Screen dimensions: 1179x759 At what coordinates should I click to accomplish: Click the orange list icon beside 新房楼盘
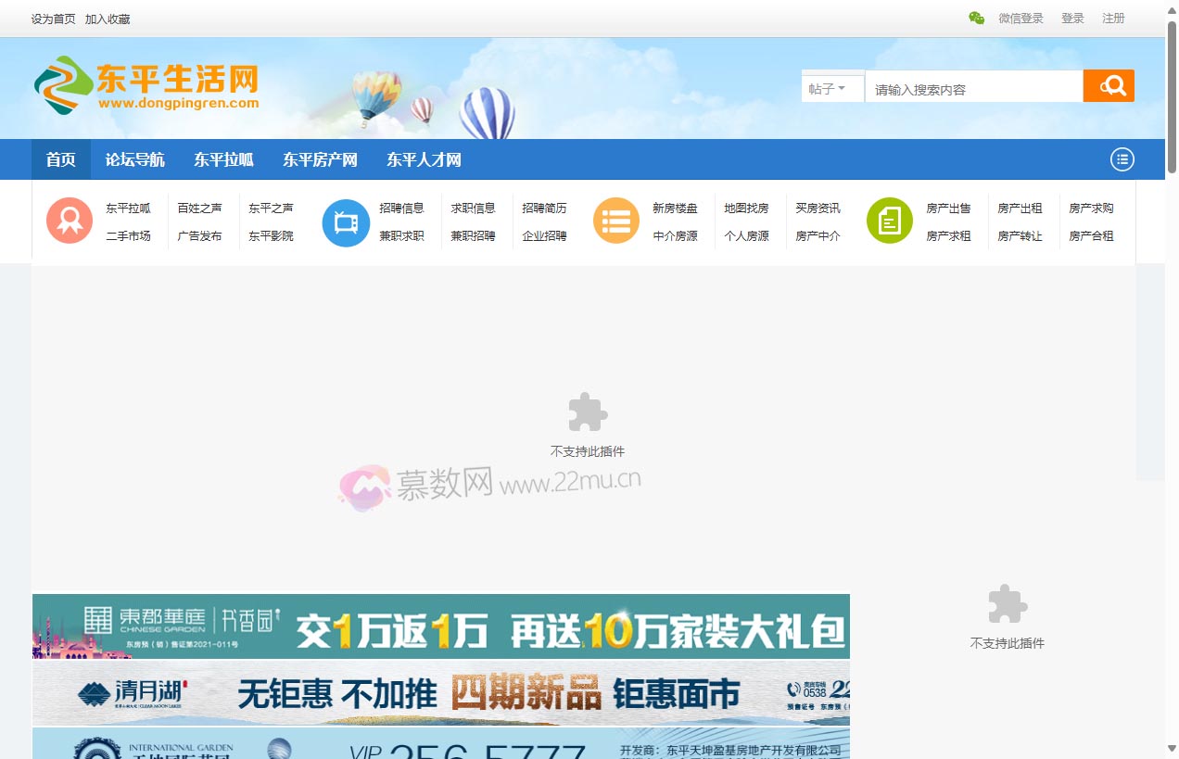616,221
